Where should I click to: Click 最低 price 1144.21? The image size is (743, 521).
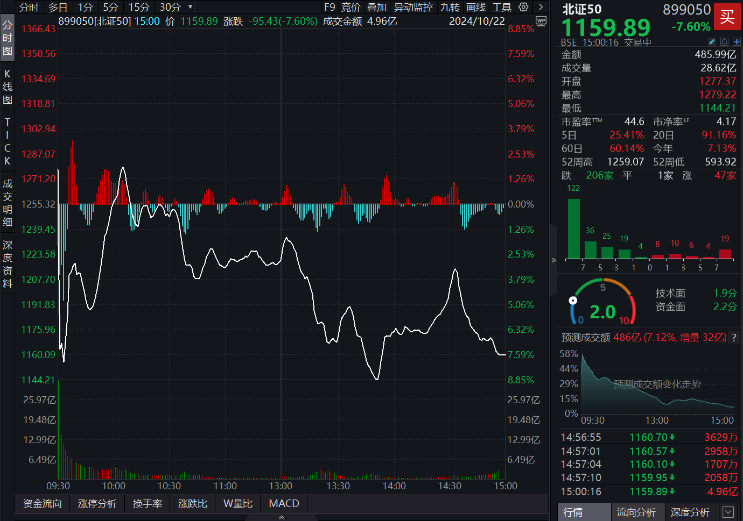[x=718, y=108]
